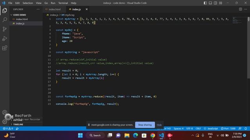Image resolution: width=250 pixels, height=140 pixels.
Task: Open the Extensions view
Action: 4,48
